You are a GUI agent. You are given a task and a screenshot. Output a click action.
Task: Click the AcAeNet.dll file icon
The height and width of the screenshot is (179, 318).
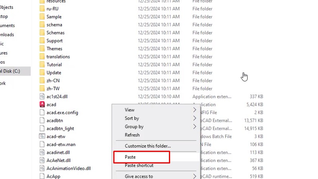42,160
